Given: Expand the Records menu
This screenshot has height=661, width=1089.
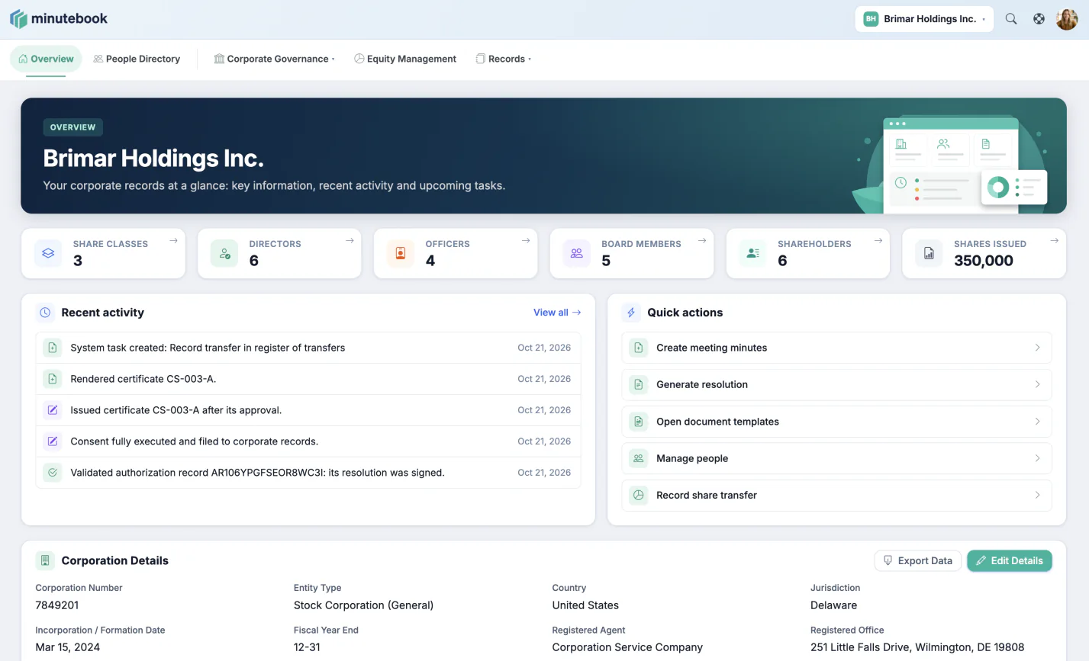Looking at the screenshot, I should 504,59.
